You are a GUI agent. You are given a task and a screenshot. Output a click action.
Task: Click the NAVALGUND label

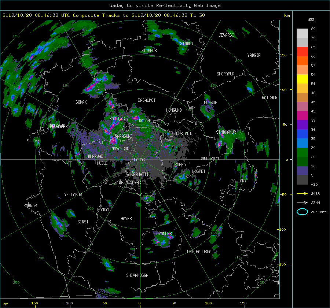coord(121,149)
